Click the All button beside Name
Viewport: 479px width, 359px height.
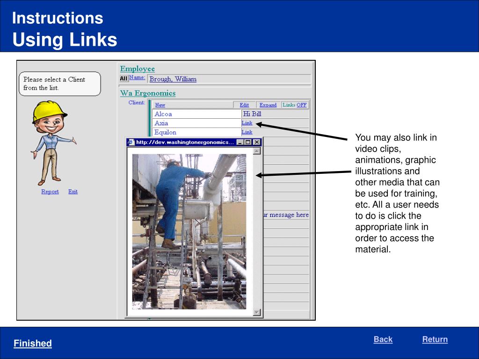point(123,79)
